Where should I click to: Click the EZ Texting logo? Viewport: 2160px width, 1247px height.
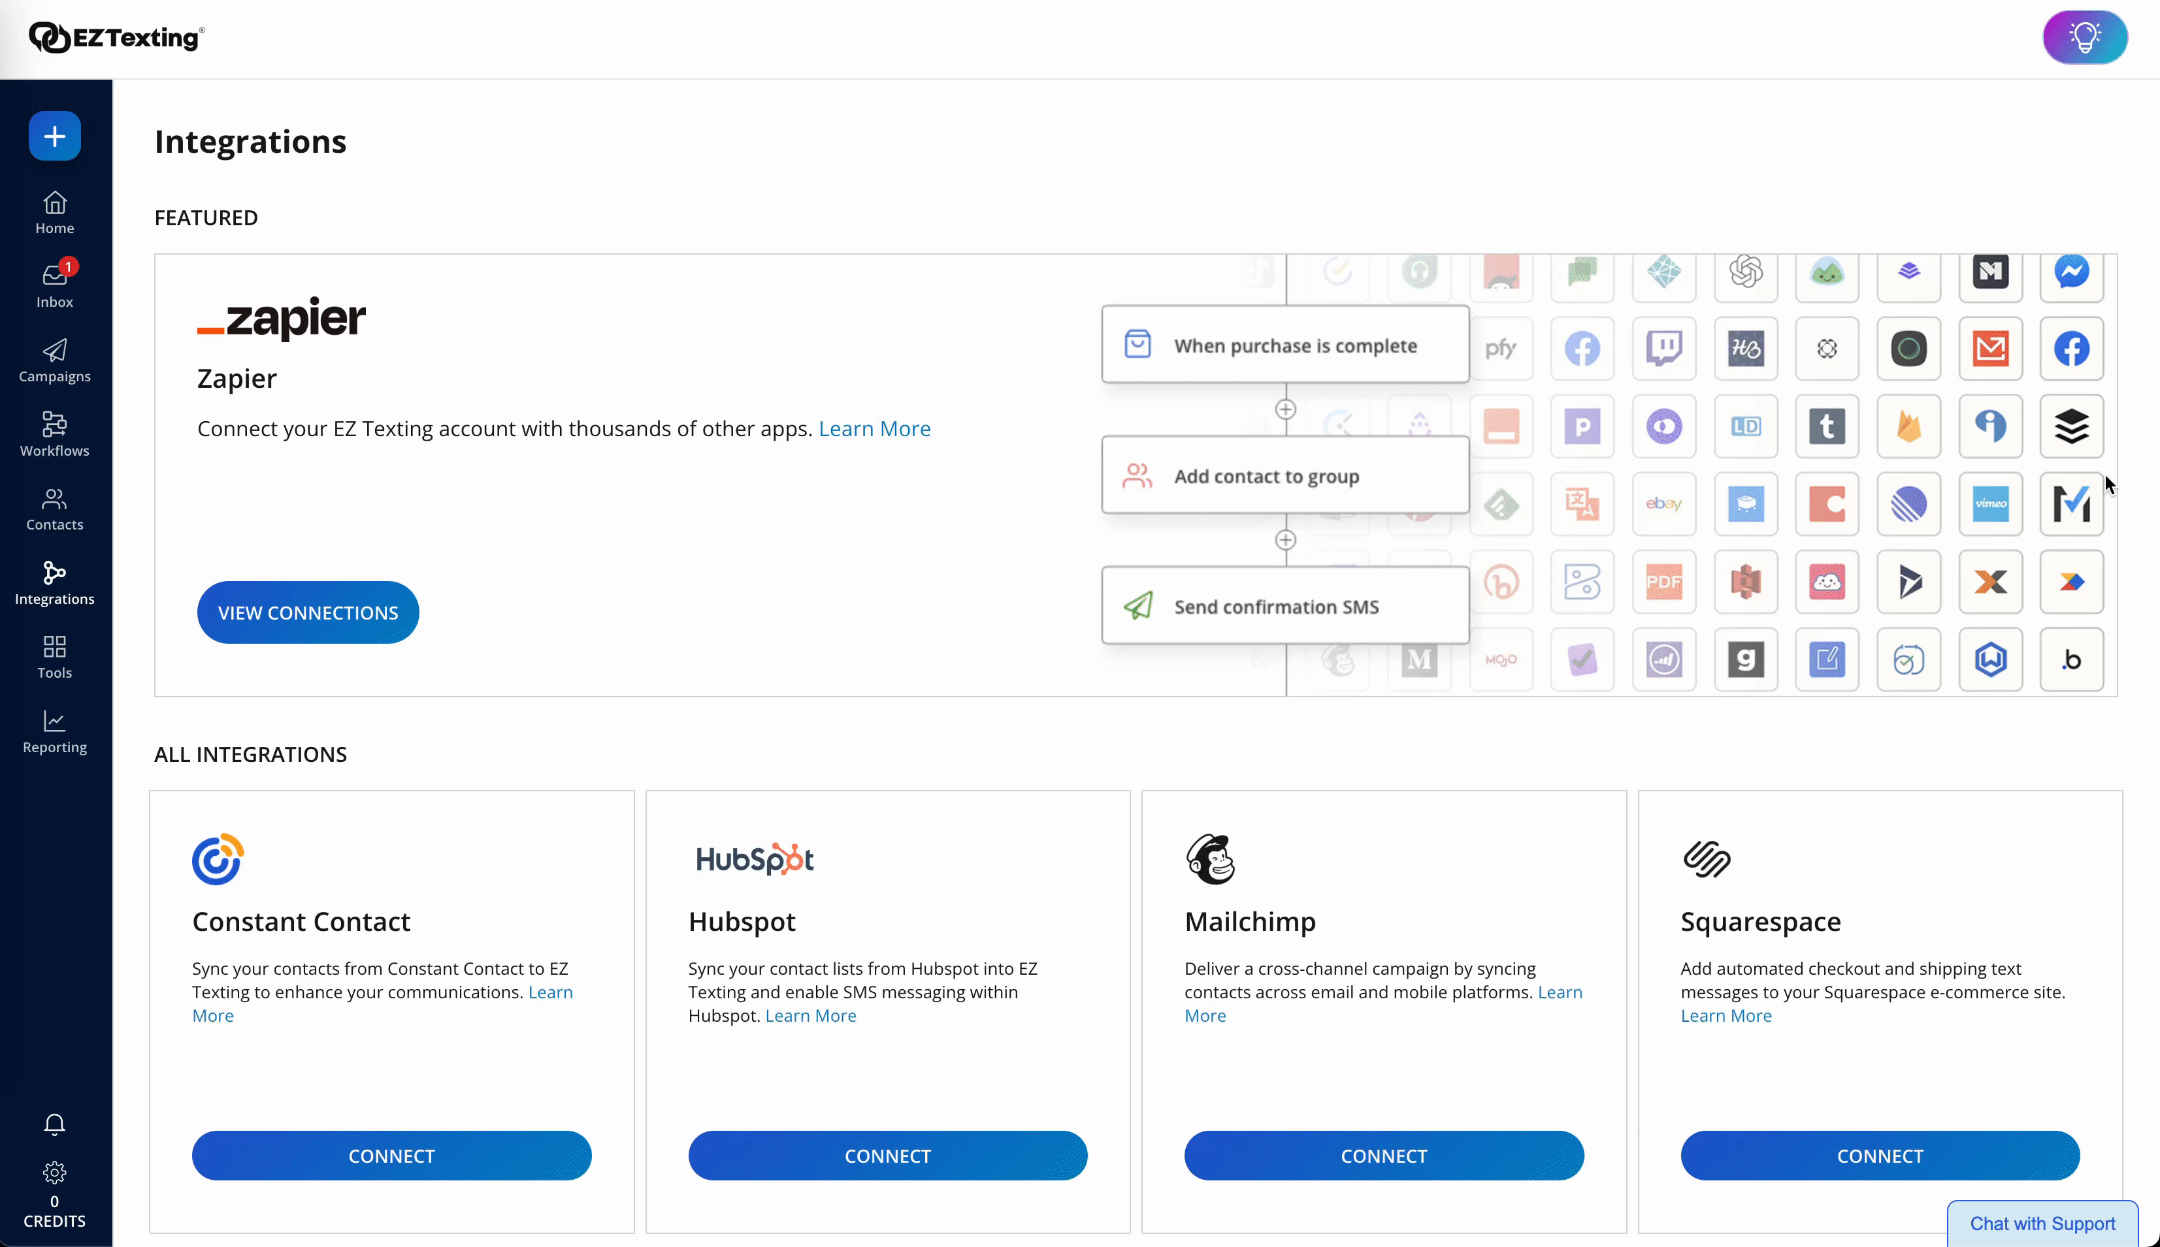coord(116,38)
